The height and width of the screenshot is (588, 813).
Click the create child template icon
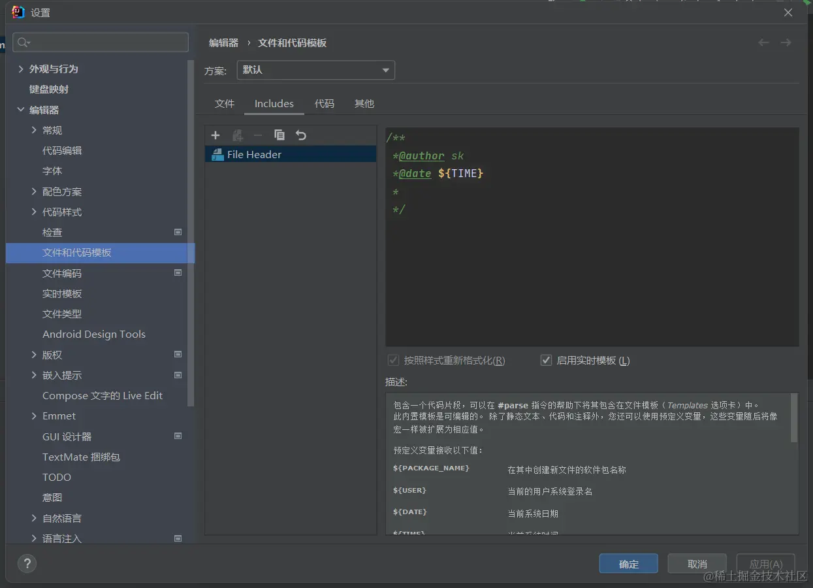pyautogui.click(x=238, y=135)
